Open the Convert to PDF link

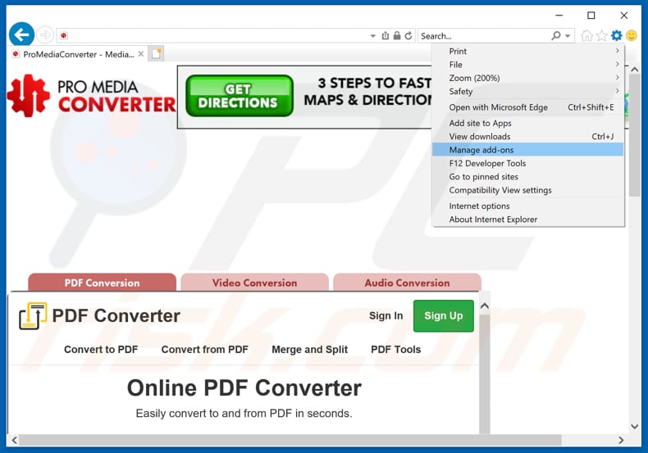[101, 350]
